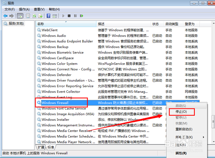Click Windows Media Player Network row name
This screenshot has height=158, width=215.
68,142
